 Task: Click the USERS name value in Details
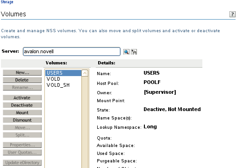[151, 73]
